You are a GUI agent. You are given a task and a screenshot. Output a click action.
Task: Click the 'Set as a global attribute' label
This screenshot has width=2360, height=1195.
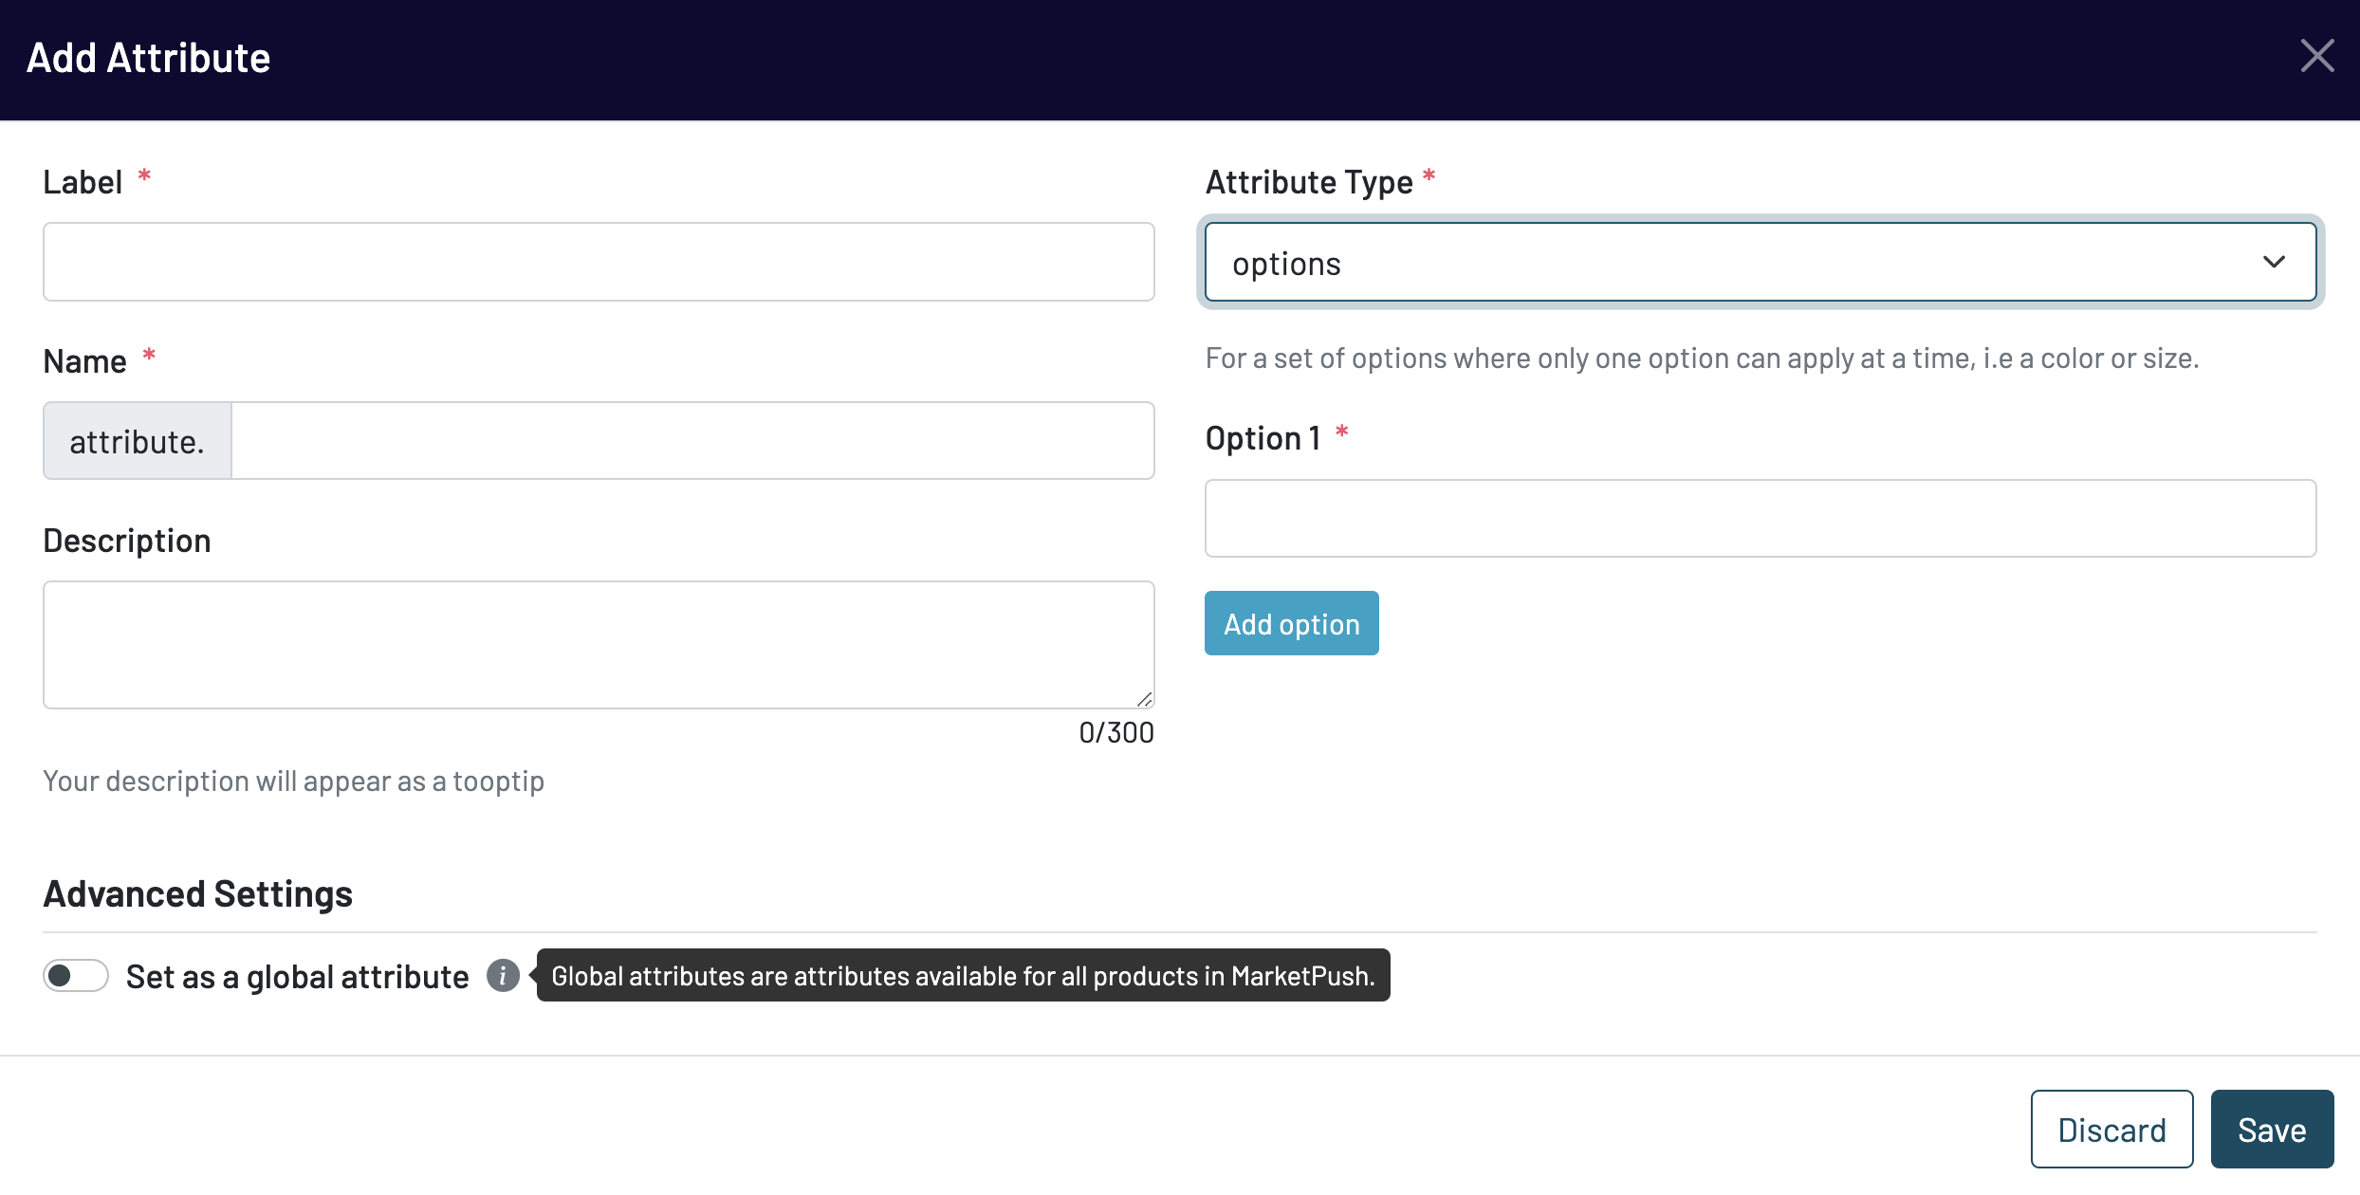pyautogui.click(x=297, y=977)
